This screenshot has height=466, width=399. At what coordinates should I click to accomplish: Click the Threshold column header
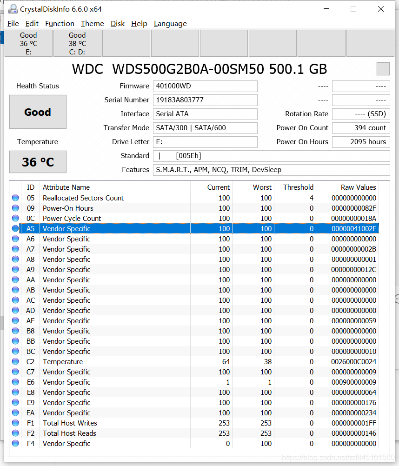click(295, 187)
